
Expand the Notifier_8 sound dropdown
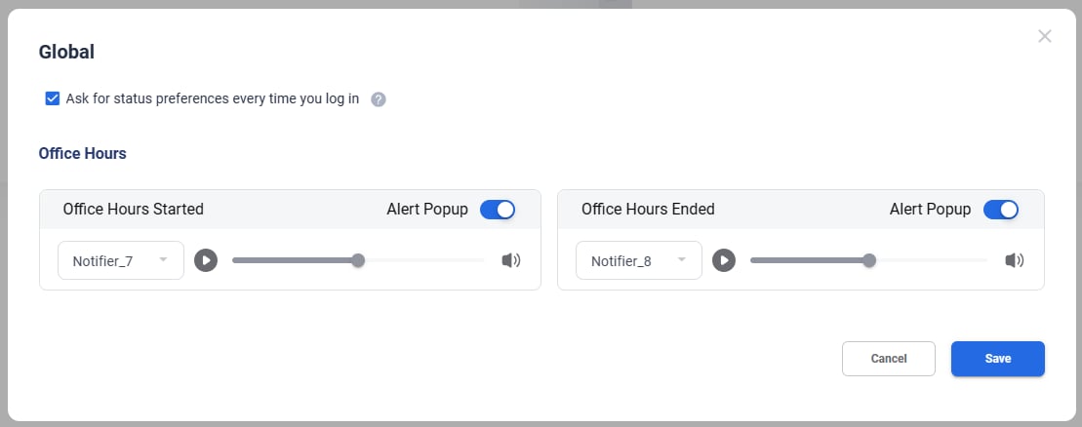click(638, 260)
